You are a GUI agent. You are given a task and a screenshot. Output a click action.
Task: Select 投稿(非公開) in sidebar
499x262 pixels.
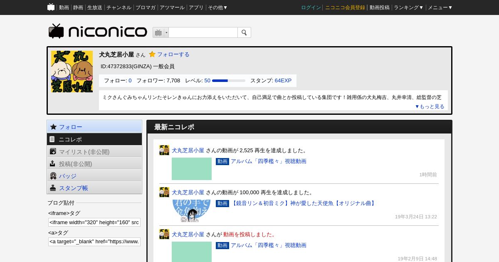[x=94, y=163]
